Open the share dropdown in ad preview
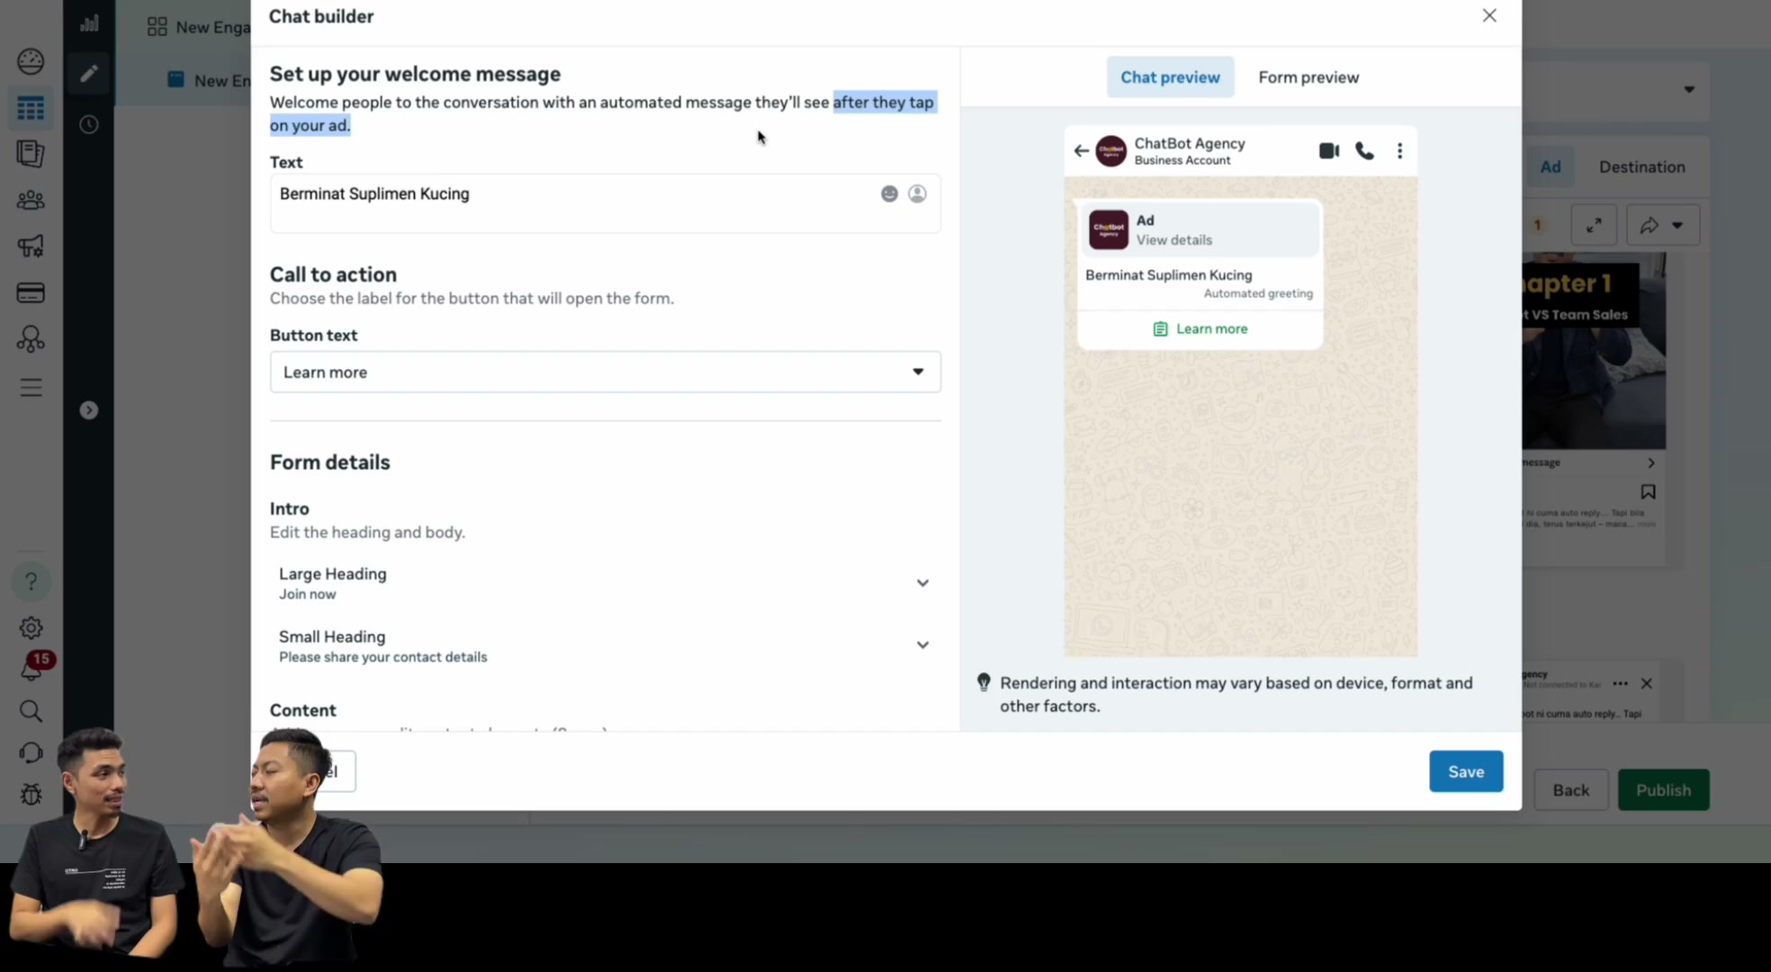This screenshot has width=1771, height=972. [1662, 225]
